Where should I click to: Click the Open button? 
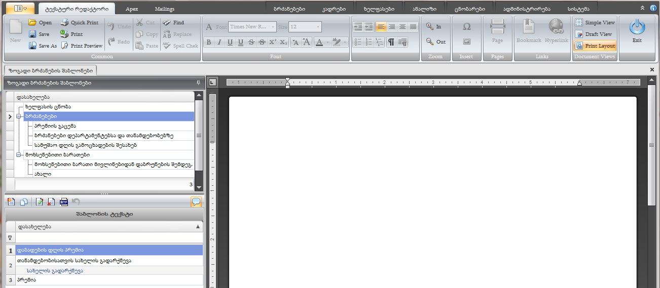coord(40,22)
